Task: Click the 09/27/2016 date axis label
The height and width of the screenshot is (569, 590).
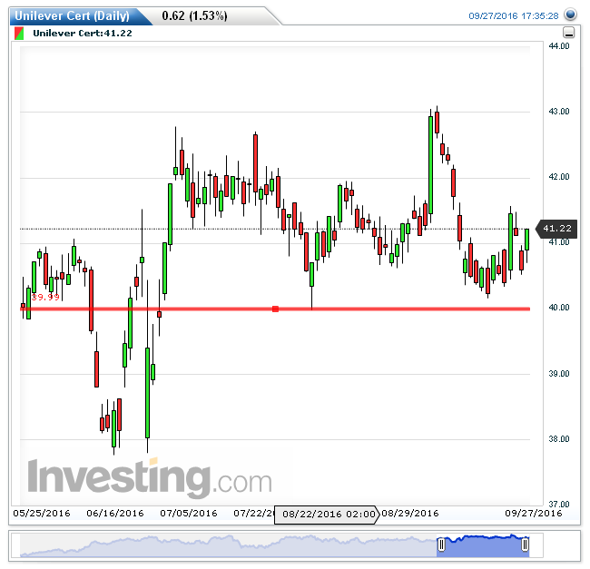Action: pyautogui.click(x=534, y=514)
